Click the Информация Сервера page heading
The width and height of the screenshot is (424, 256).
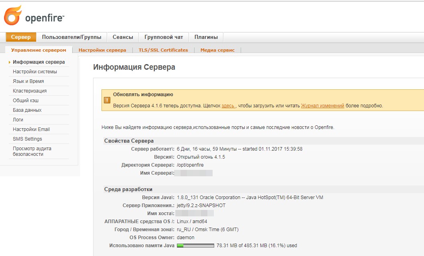click(x=134, y=67)
